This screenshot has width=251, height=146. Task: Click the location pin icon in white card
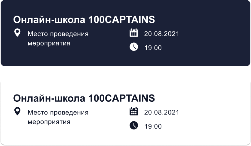coord(17,111)
